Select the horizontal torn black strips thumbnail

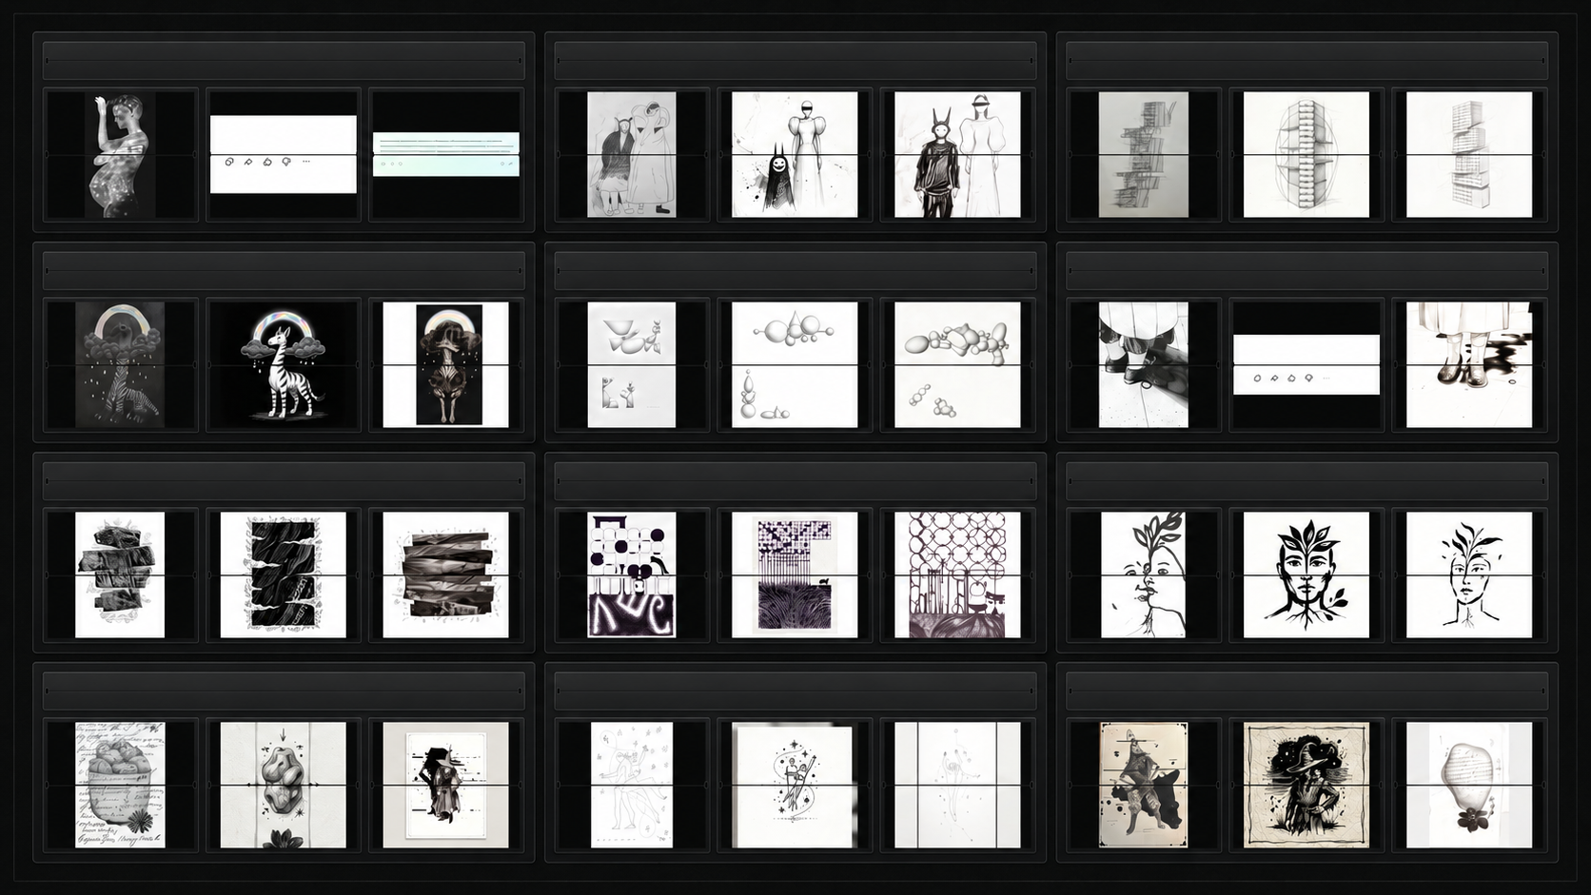pos(445,575)
